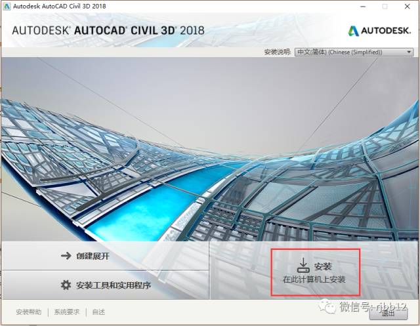Select the 中文(简体) Chinese Simplified field text
The image size is (420, 326).
[340, 52]
